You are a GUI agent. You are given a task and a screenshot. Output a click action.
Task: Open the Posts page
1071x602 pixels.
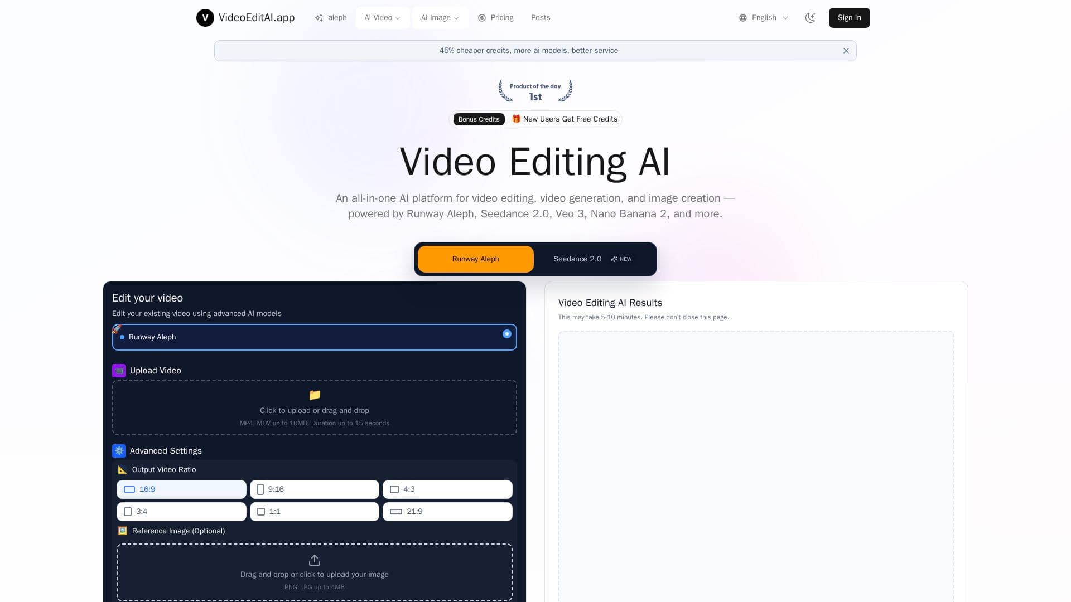click(x=541, y=18)
